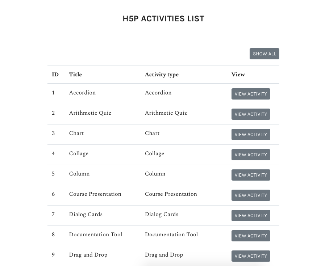Click Dialog Cards in Activity type column

tap(162, 214)
